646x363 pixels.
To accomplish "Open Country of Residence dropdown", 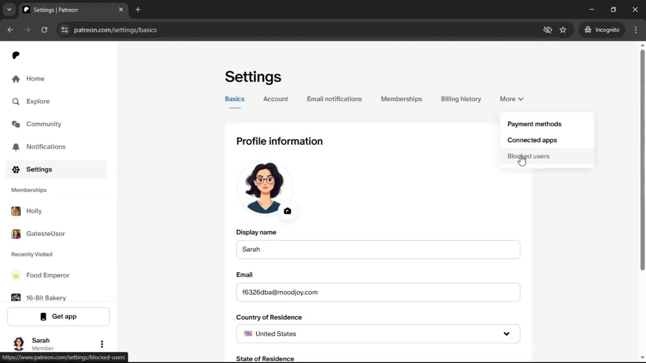I will pyautogui.click(x=378, y=334).
